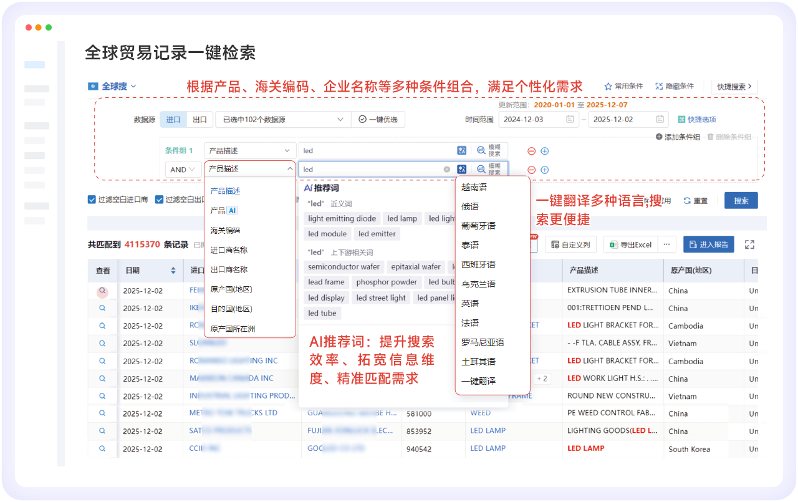This screenshot has width=798, height=502.
Task: Expand 全球搜 selector chevron
Action: tap(133, 87)
